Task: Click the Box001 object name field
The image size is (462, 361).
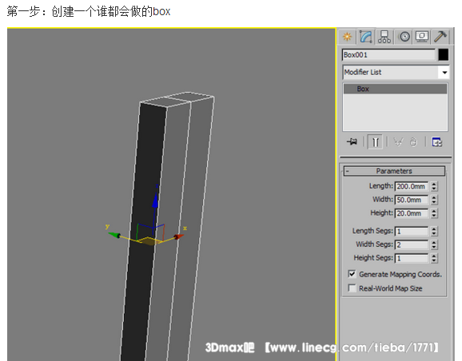Action: click(388, 55)
